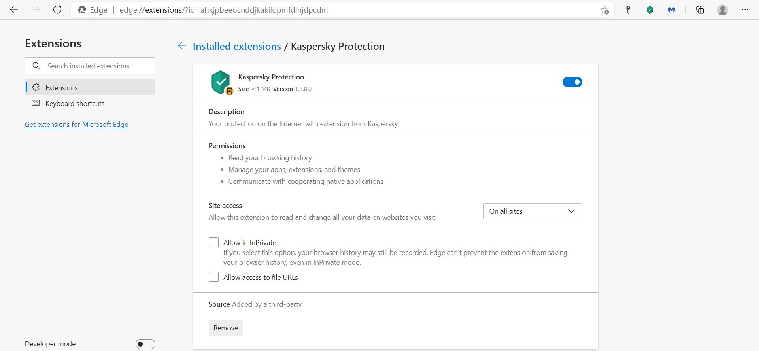Disable the Kaspersky Protection extension toggle
Image resolution: width=759 pixels, height=351 pixels.
[572, 82]
